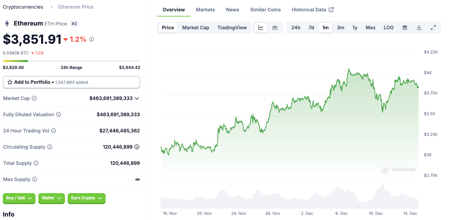Click the #2 rank badge

click(x=74, y=24)
